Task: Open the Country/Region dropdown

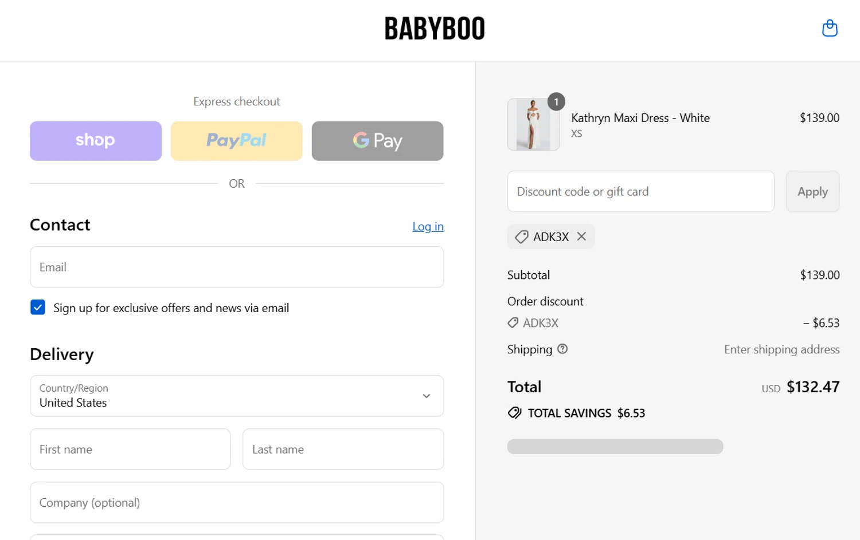Action: (237, 396)
